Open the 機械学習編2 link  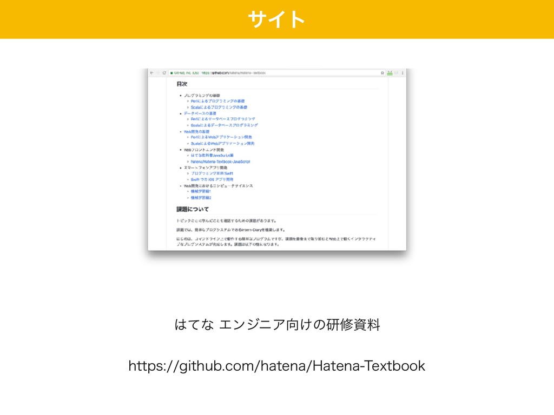[x=201, y=198]
